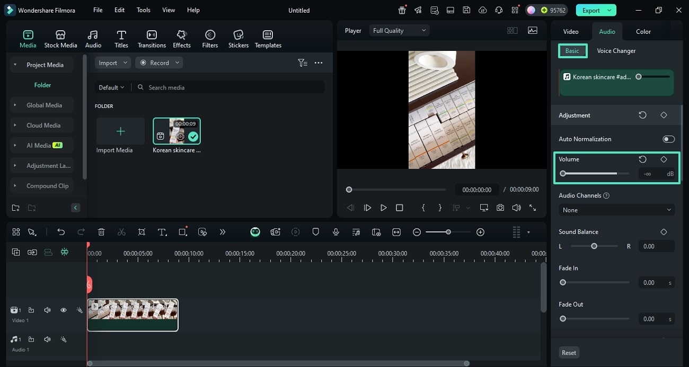Toggle Auto Normalization switch
Viewport: 689px width, 367px height.
click(x=668, y=139)
